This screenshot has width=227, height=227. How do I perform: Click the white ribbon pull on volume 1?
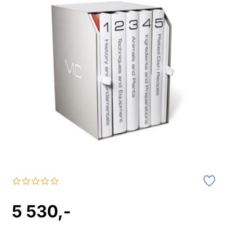tap(107, 81)
